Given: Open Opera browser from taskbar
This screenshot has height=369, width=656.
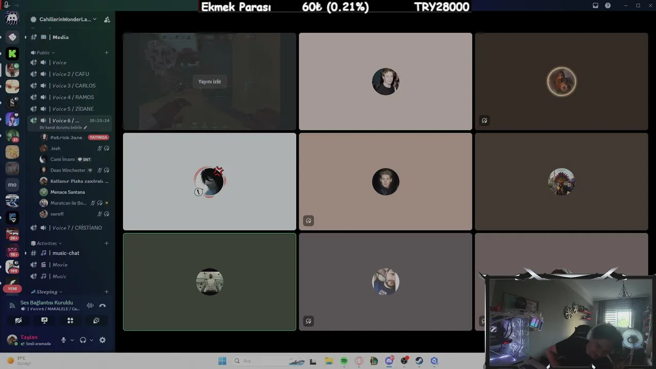Looking at the screenshot, I should [x=359, y=361].
